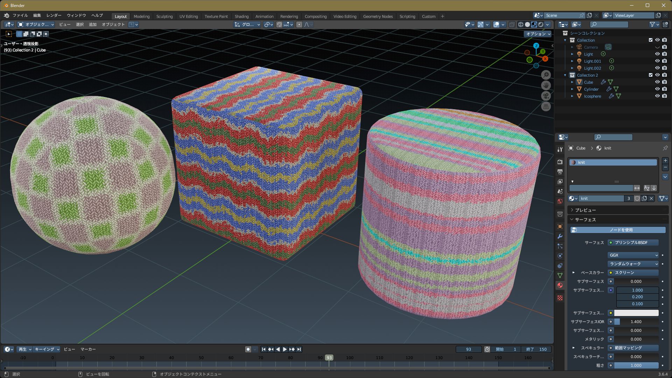Click the Texture properties checker tab
This screenshot has height=378, width=672.
tap(560, 298)
